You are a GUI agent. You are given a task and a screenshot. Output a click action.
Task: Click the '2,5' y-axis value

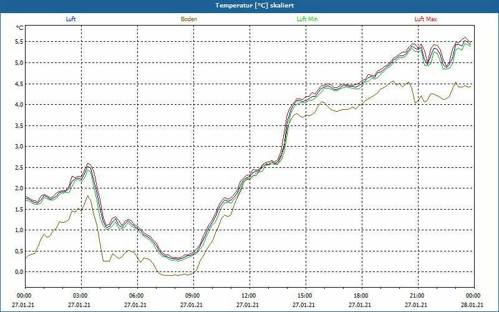tap(19, 167)
